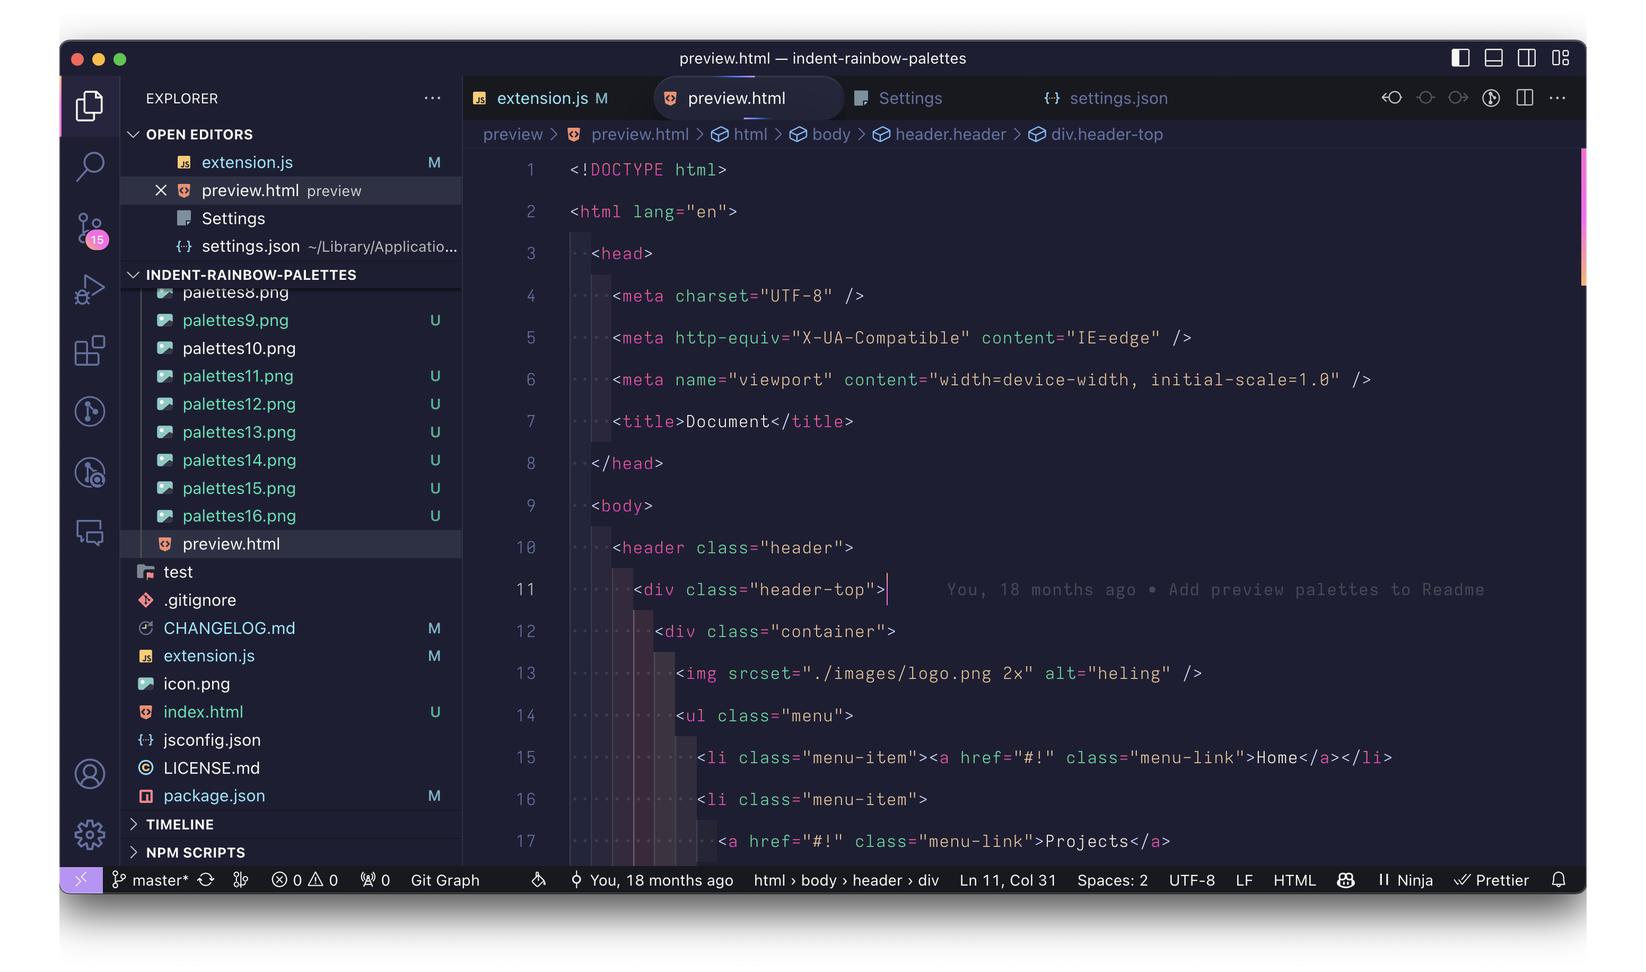Switch to the extension.js tab
This screenshot has height=972, width=1646.
point(542,98)
